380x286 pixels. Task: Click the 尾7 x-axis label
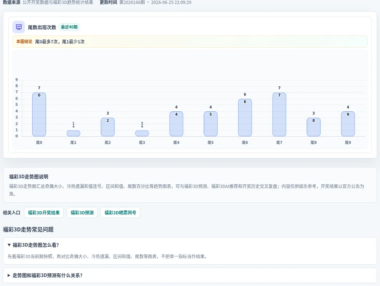[x=279, y=142]
